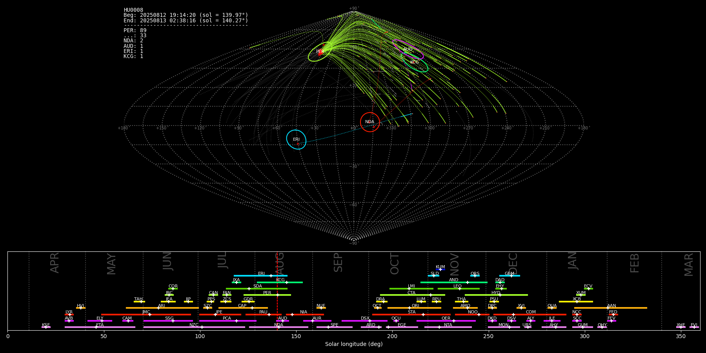
Task: Click the ORI shower bar in timeline
Action: click(414, 308)
